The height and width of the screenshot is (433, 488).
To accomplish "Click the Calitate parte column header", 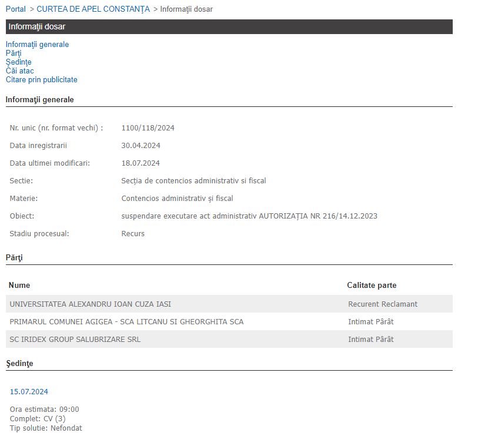I will tap(372, 286).
